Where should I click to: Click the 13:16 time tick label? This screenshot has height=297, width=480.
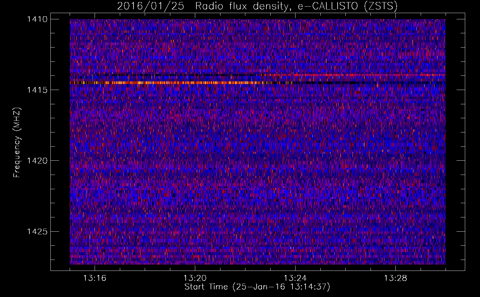point(95,278)
